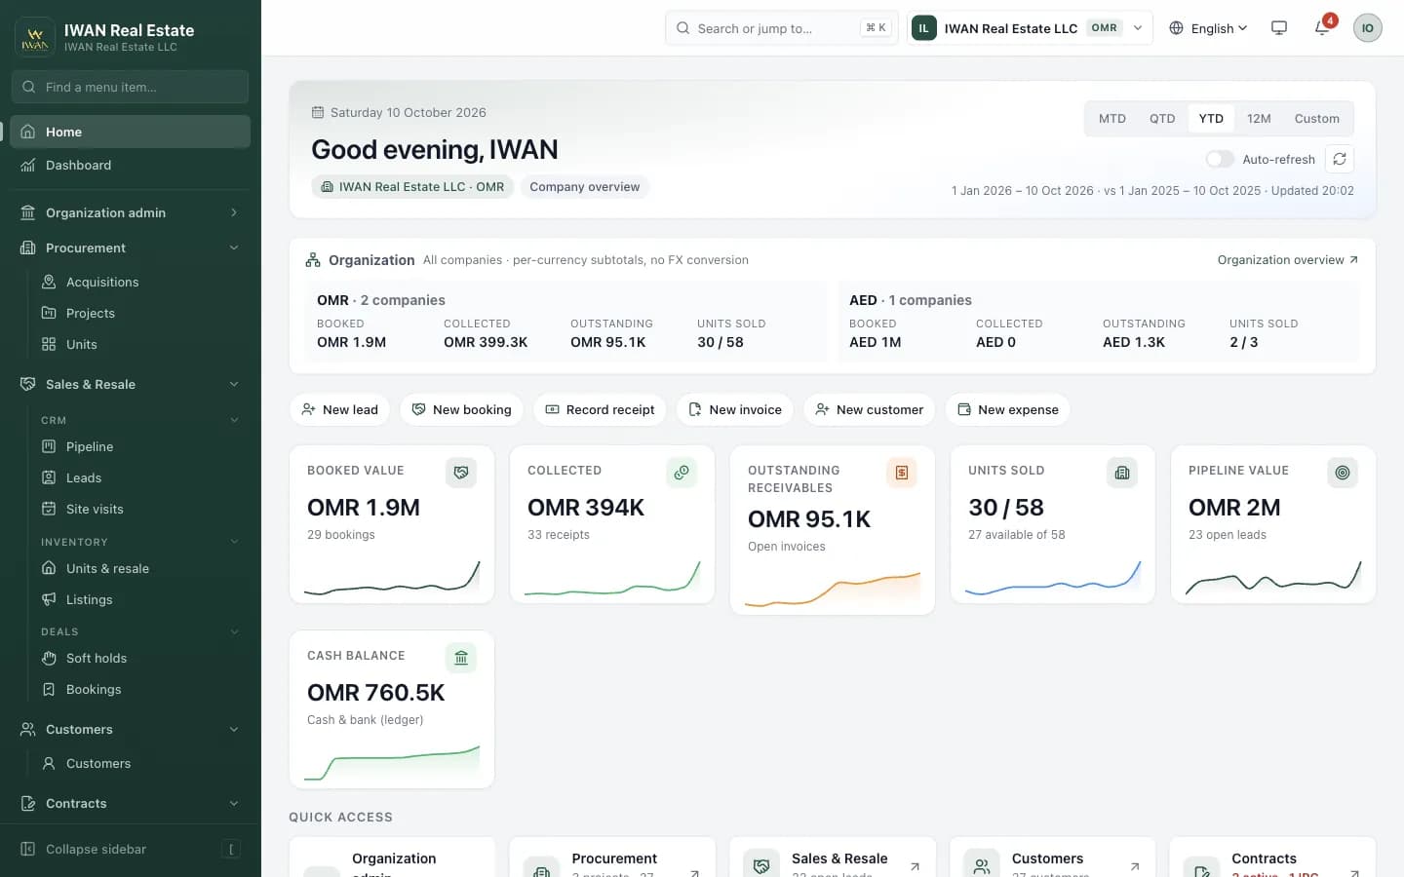
Task: Open the English language dropdown
Action: point(1208,28)
